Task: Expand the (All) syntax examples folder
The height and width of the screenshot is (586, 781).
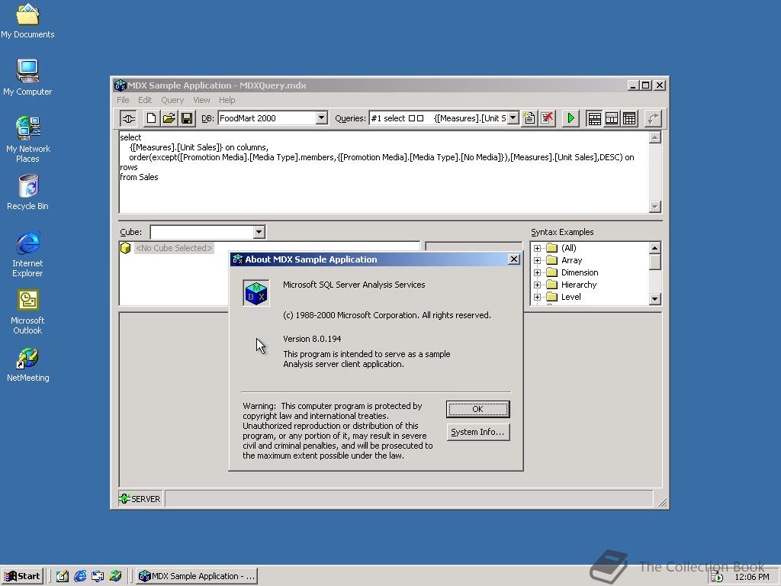Action: point(537,248)
